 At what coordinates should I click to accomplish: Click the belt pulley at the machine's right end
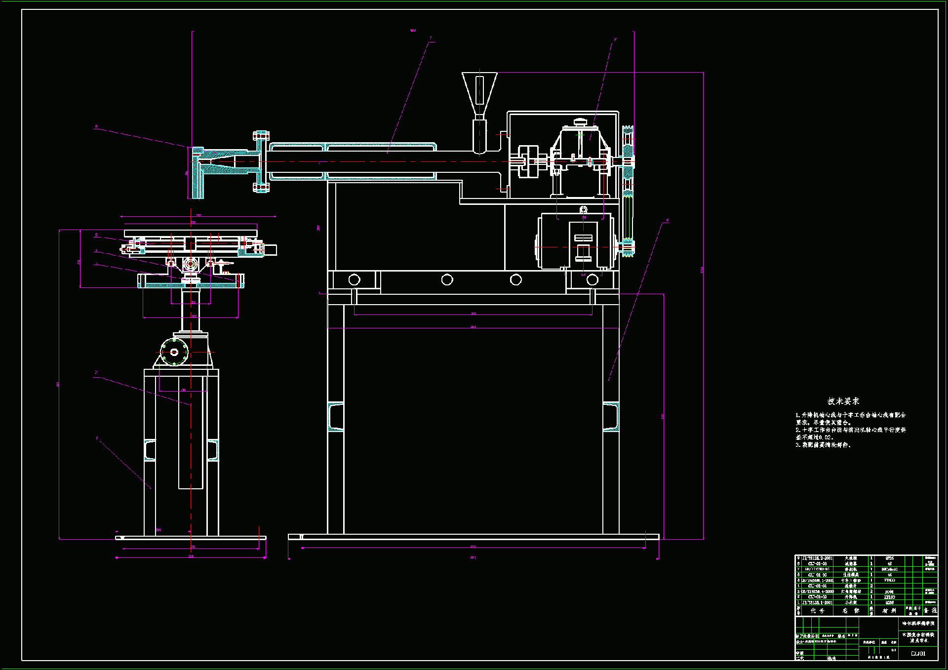click(628, 160)
